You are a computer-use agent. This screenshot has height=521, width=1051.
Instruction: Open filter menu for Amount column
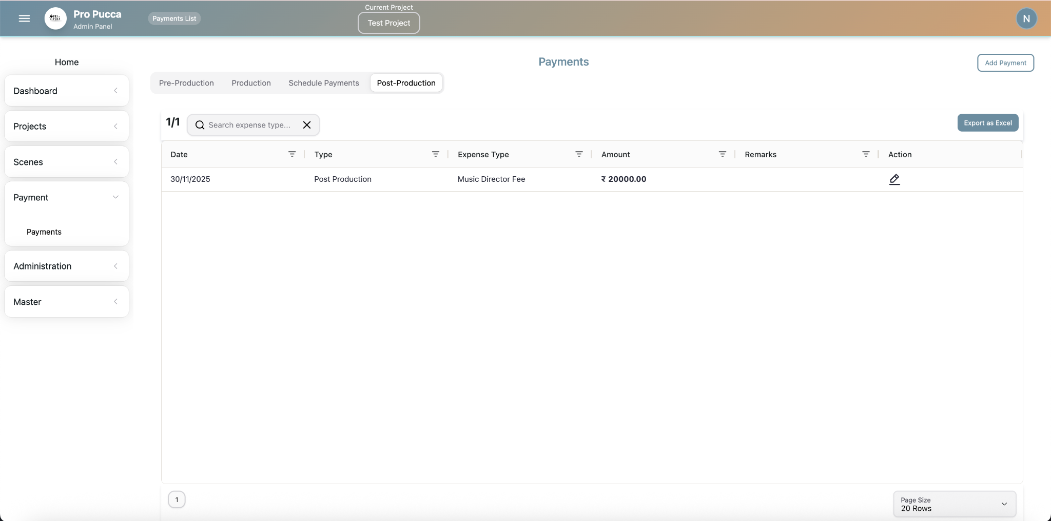click(722, 154)
